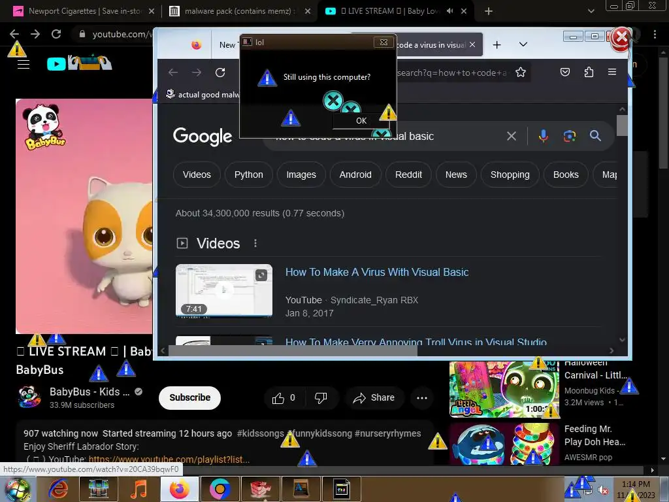This screenshot has width=669, height=502.
Task: Reload the YouTube page in Chrome
Action: 56,34
